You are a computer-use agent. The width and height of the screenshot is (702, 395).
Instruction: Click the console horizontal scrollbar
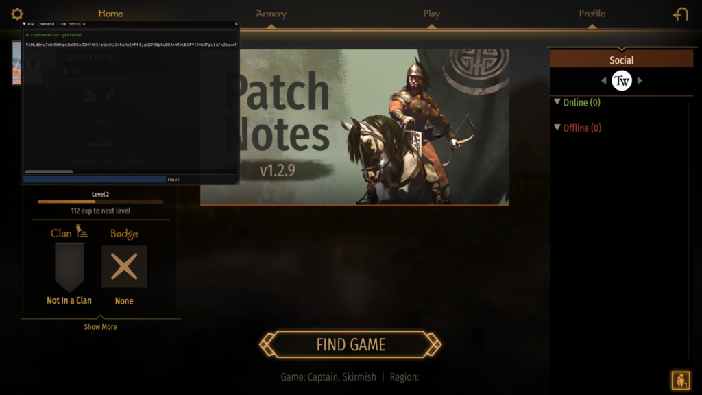[49, 171]
